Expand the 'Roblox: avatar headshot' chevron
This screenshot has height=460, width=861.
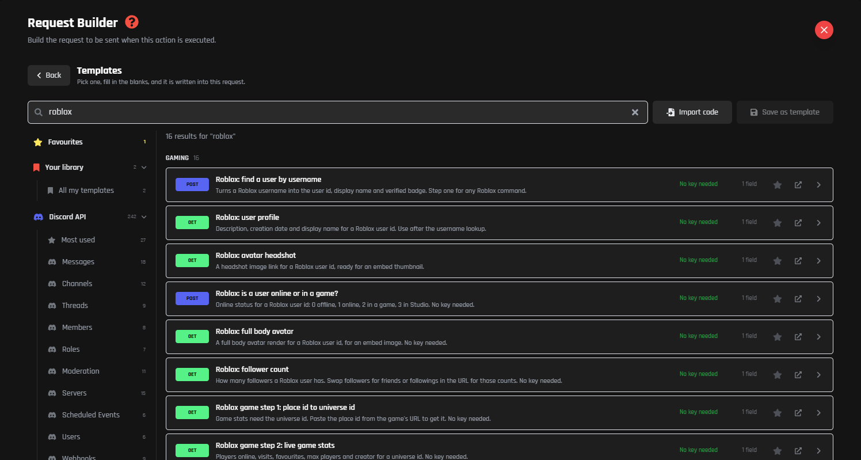[819, 261]
